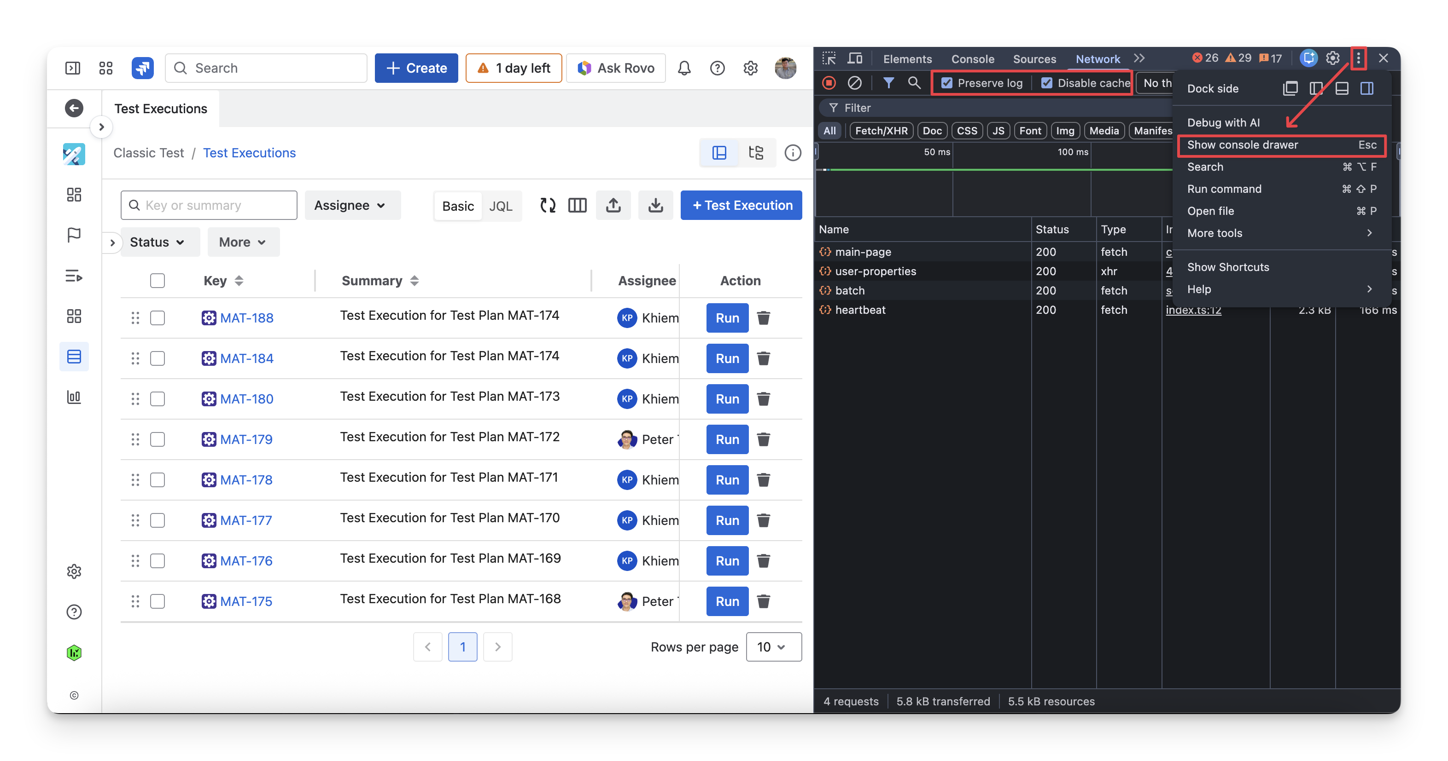Uncheck the Disable cache checkbox
The image size is (1448, 761).
pyautogui.click(x=1047, y=83)
